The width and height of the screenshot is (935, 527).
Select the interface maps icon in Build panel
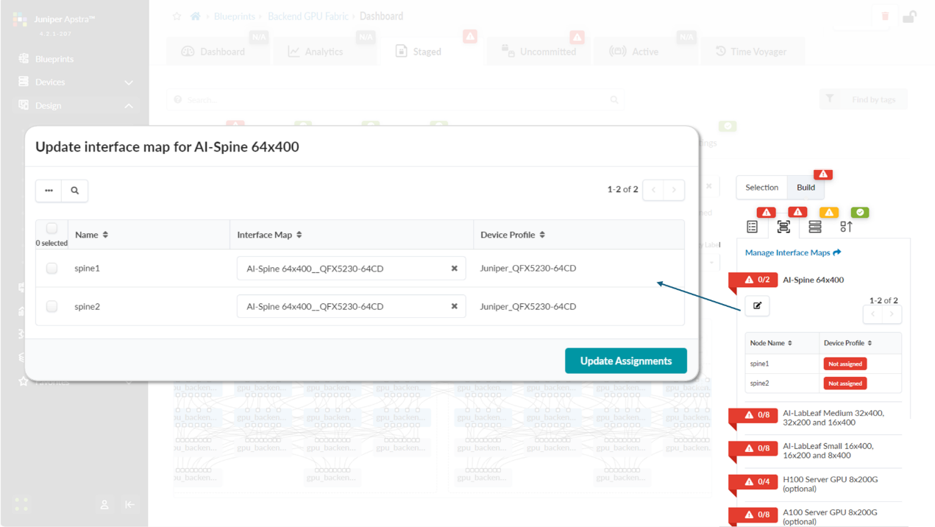pyautogui.click(x=783, y=227)
